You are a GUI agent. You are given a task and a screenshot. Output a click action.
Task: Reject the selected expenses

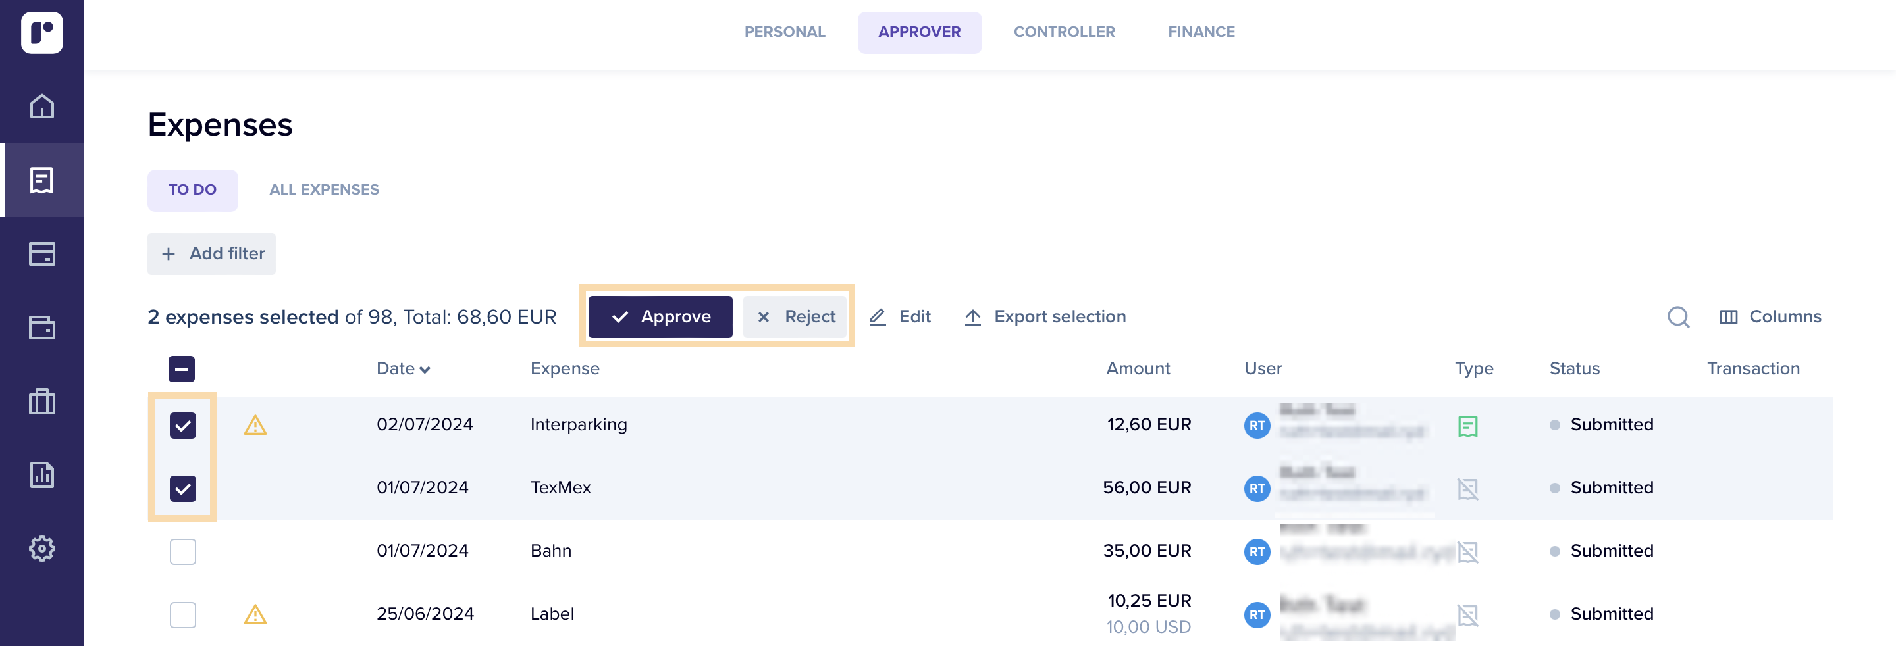(795, 316)
